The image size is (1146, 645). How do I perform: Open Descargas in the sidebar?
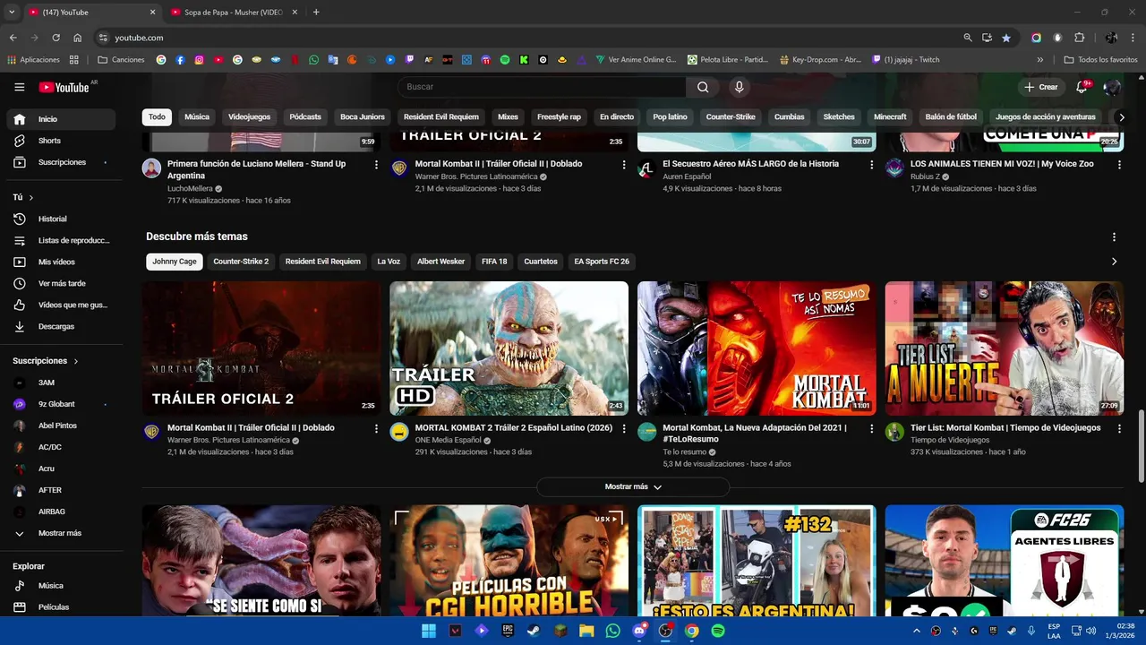click(x=62, y=326)
